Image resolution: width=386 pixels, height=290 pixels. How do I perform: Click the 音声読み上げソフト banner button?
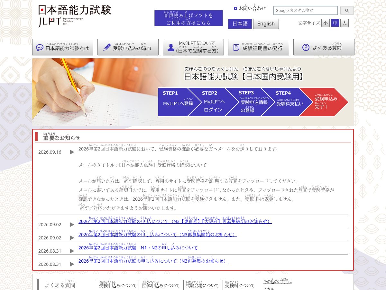click(x=188, y=18)
